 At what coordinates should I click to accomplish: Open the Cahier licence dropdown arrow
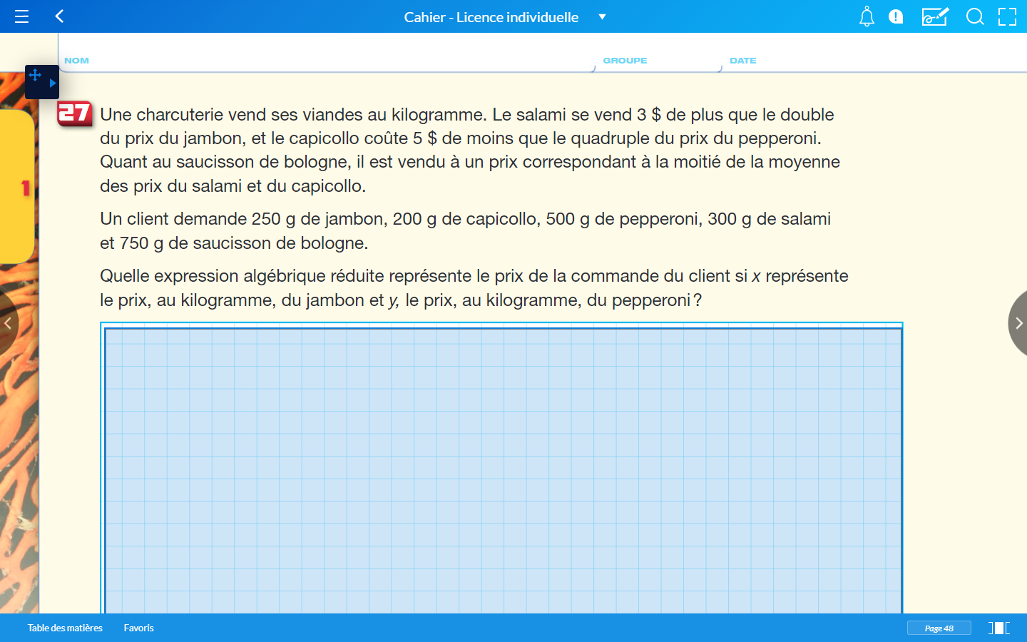click(x=602, y=17)
